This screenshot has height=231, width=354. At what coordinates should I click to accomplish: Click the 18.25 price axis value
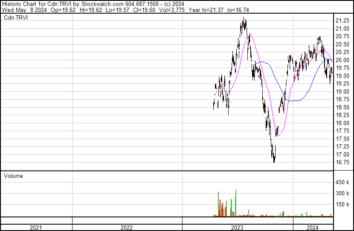[x=342, y=115]
